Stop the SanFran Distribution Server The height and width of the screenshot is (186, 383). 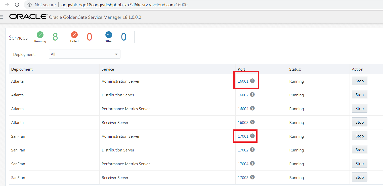(360, 150)
